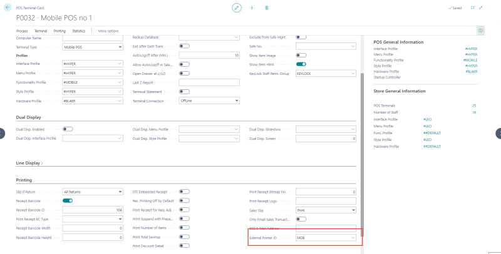Screen dimensions: 501x254
Task: Toggle Print Number of Items switch
Action: [x=184, y=228]
